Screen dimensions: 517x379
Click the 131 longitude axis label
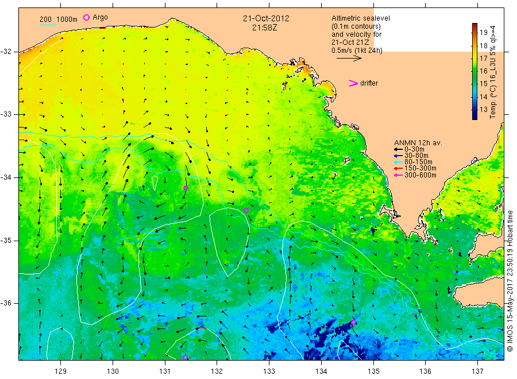click(165, 372)
